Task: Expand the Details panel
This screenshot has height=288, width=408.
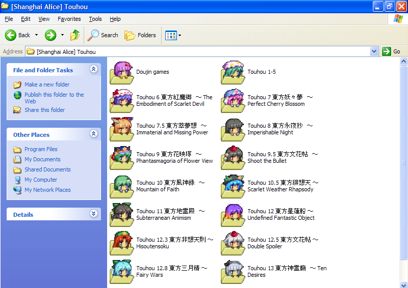Action: coord(94,214)
